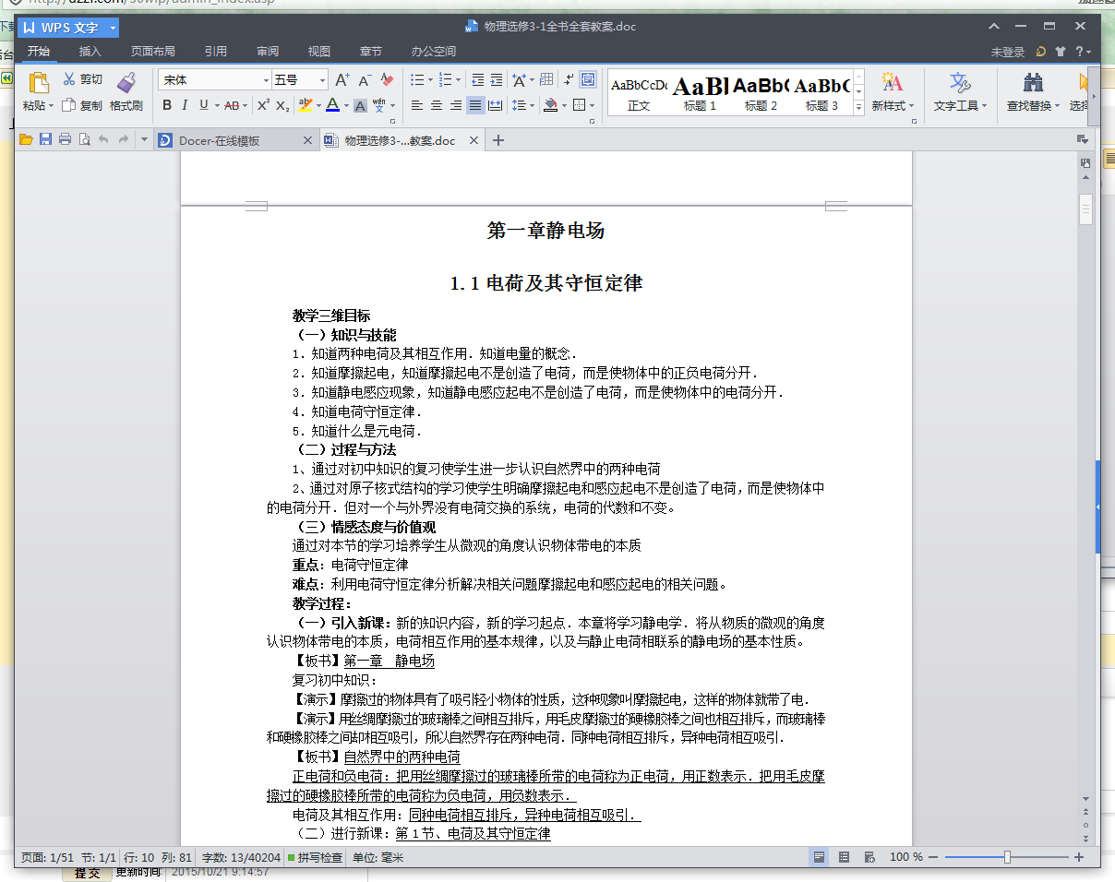Open the font color dropdown arrow
This screenshot has height=882, width=1115.
(346, 106)
